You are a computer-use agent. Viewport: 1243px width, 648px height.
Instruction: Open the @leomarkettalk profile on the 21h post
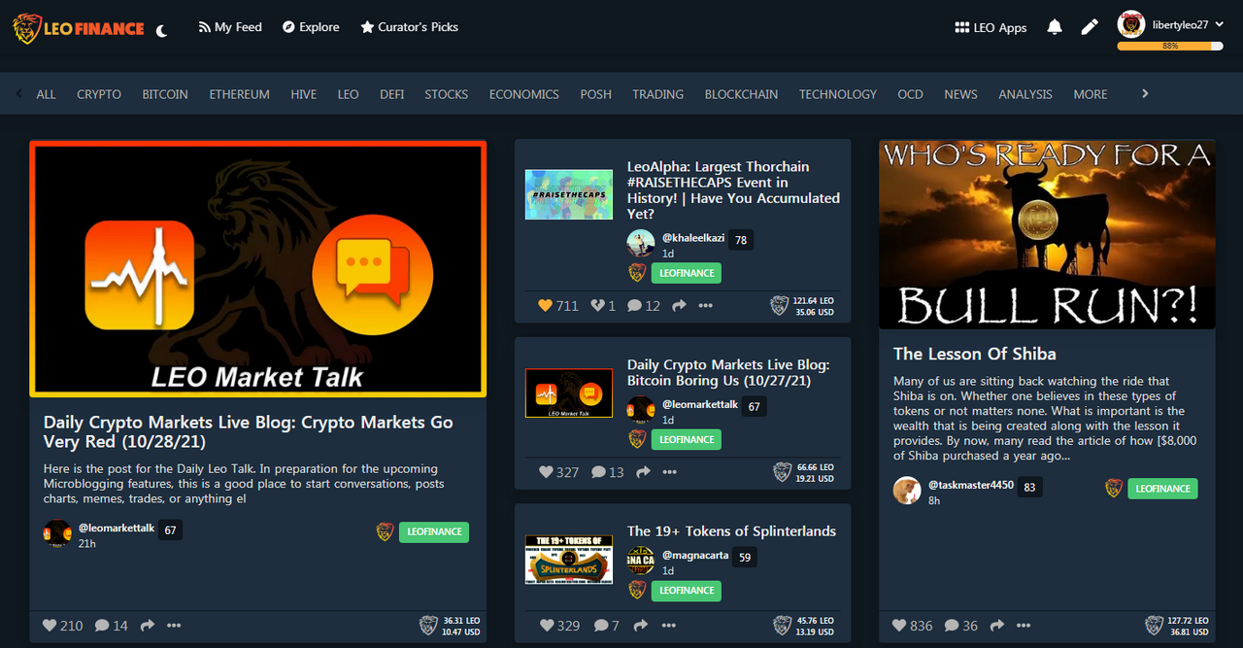[117, 529]
